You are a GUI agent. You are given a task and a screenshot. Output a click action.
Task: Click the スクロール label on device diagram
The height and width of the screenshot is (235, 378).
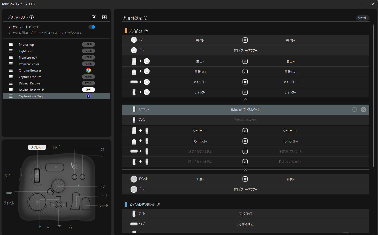pos(37,147)
